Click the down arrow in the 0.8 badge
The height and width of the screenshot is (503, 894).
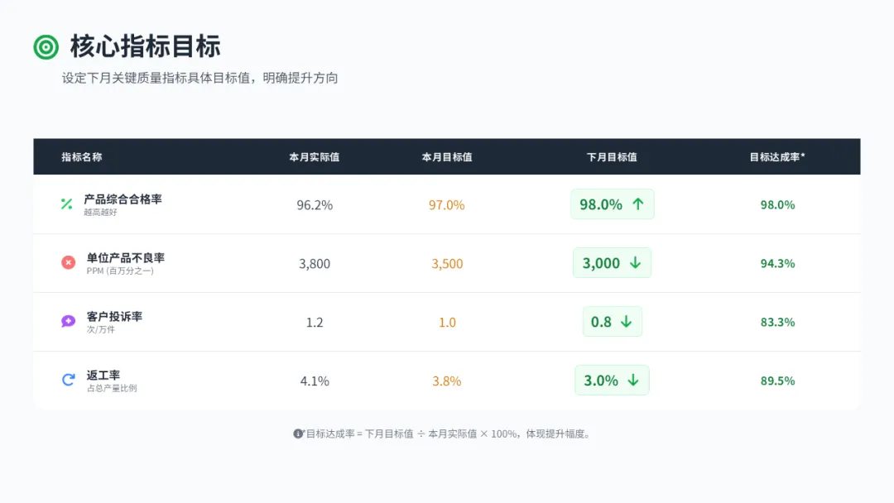[x=626, y=321]
